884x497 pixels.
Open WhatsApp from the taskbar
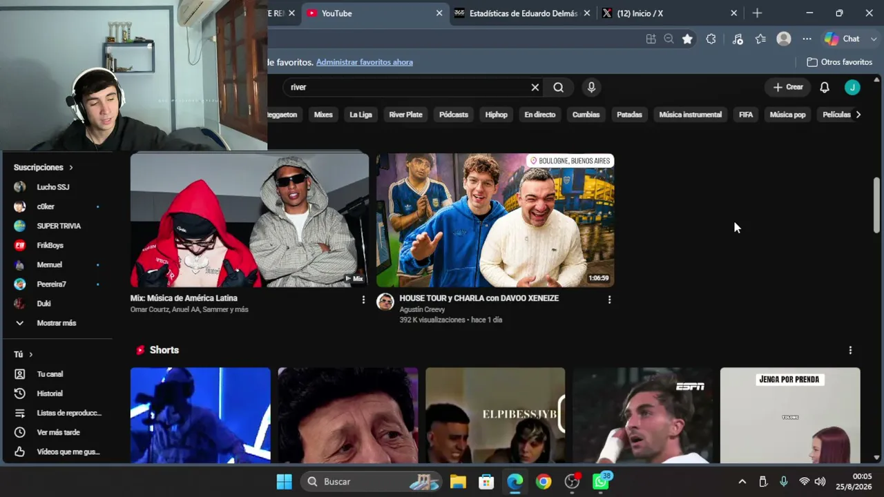pos(601,482)
